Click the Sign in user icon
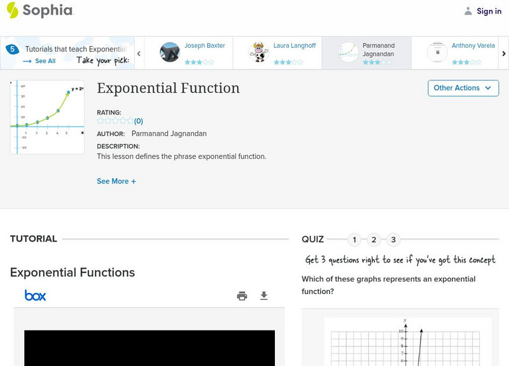Viewport: 509px width, 366px height. click(x=468, y=11)
